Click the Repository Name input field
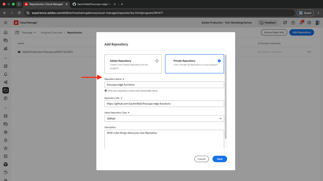This screenshot has height=181, width=323. [x=164, y=85]
